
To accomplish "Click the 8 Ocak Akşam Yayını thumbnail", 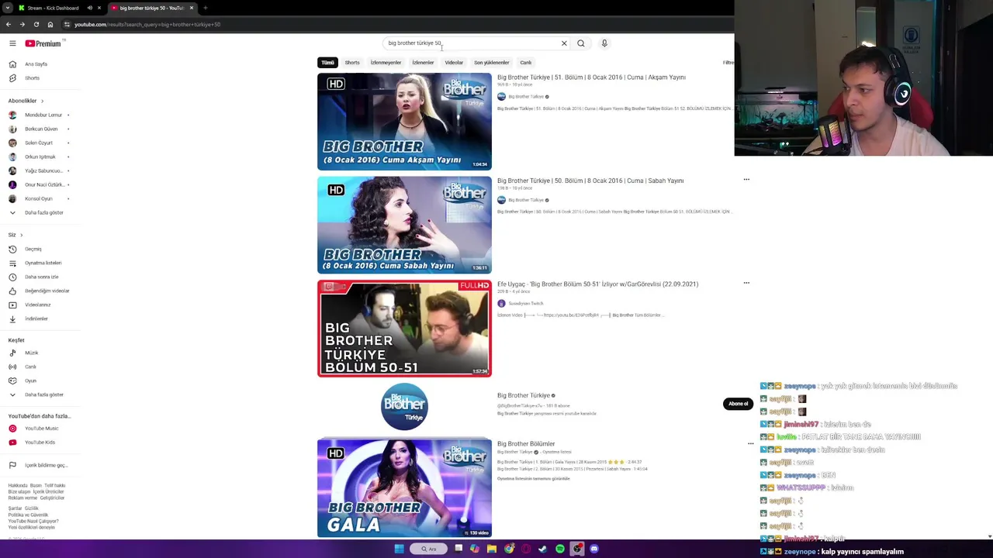I will 404,122.
